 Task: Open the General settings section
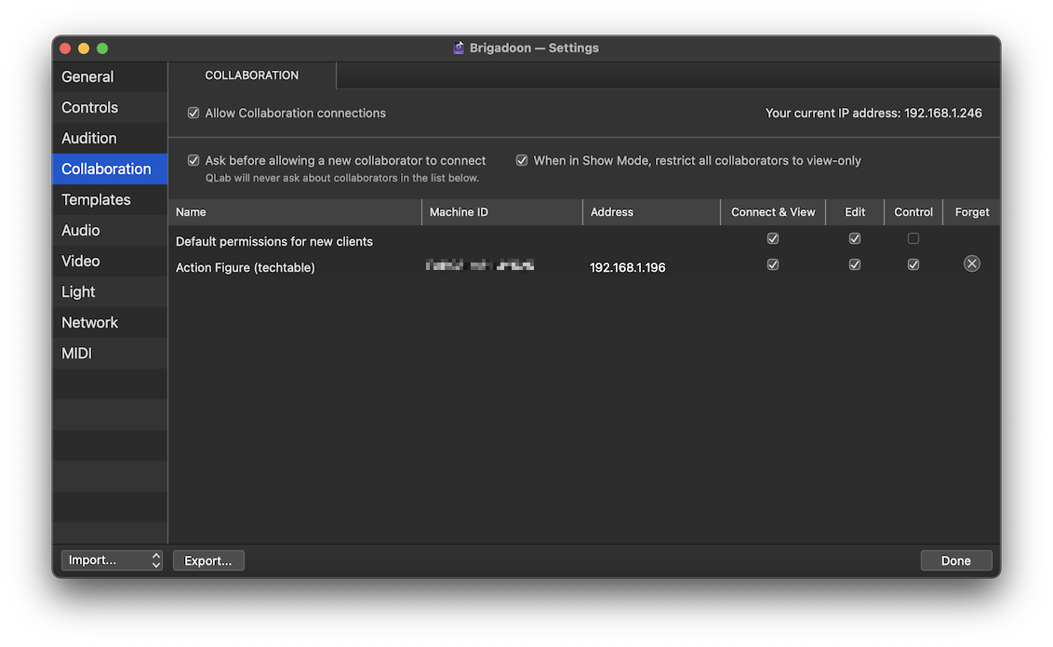(x=88, y=77)
